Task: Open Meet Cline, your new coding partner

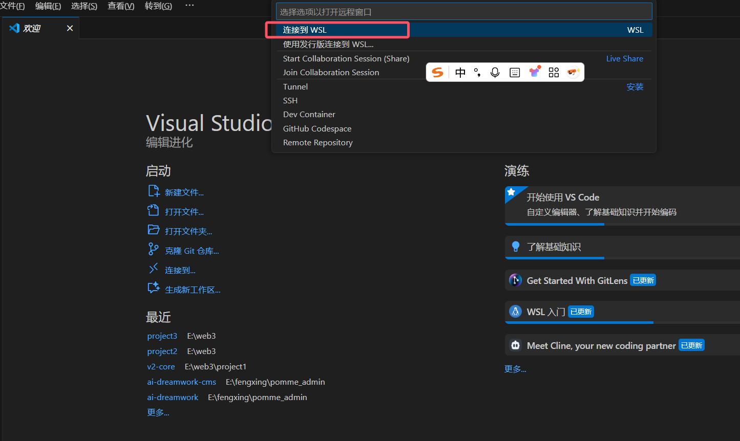Action: click(x=622, y=345)
